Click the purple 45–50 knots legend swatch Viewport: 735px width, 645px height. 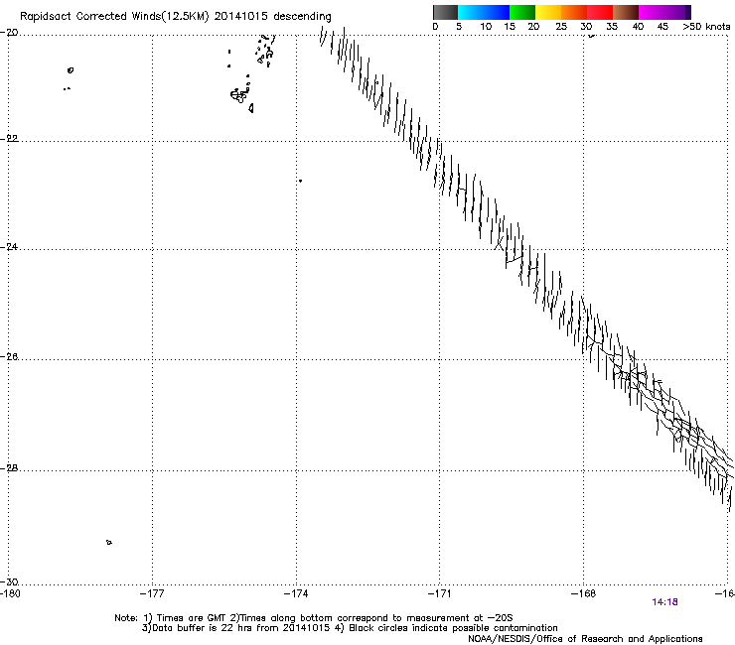point(677,12)
